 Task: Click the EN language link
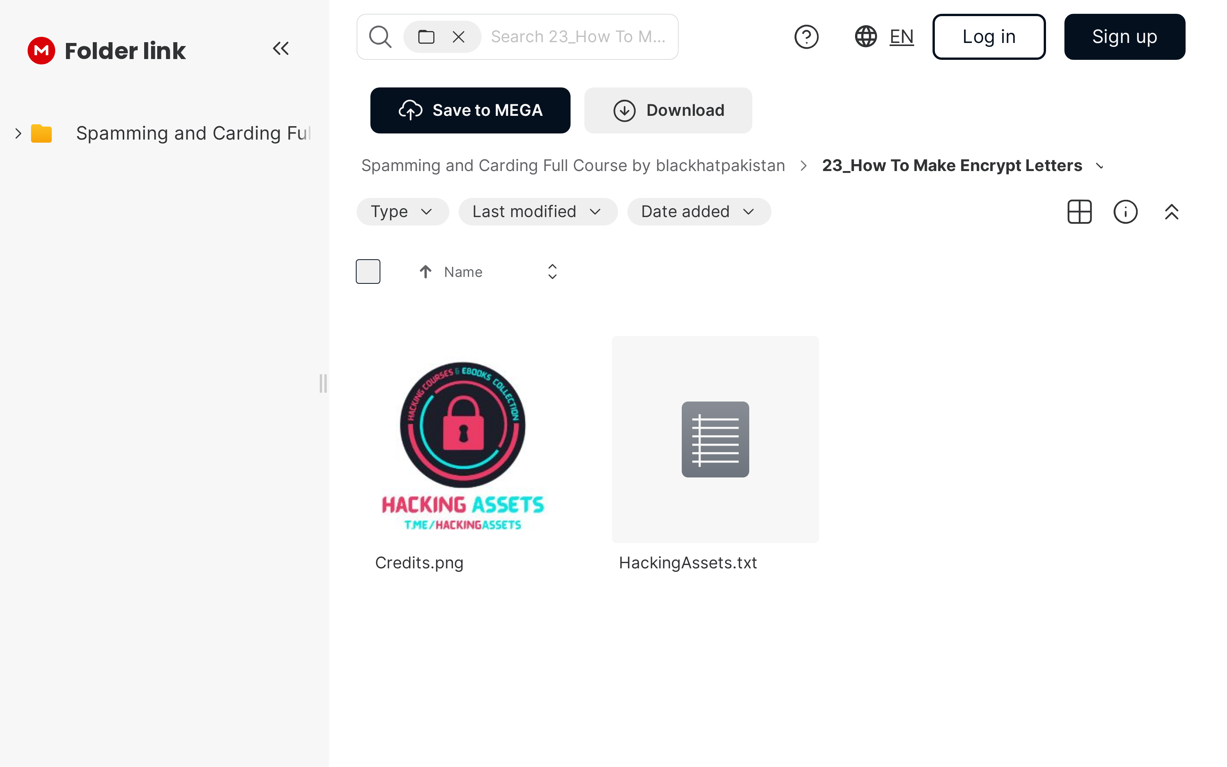pos(901,36)
